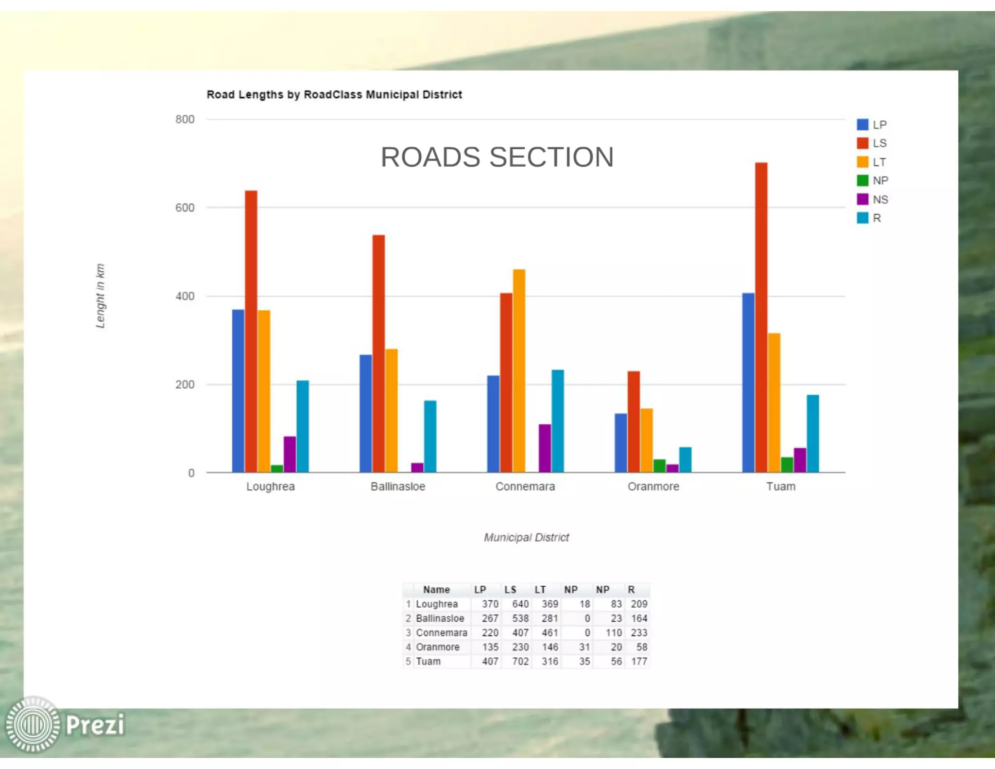Click the Name column header in table
995x769 pixels.
(x=436, y=590)
